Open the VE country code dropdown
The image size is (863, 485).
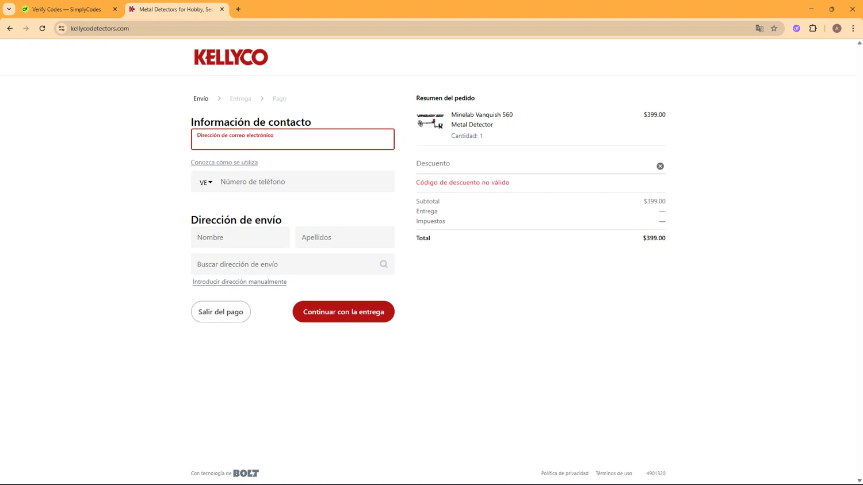[206, 182]
